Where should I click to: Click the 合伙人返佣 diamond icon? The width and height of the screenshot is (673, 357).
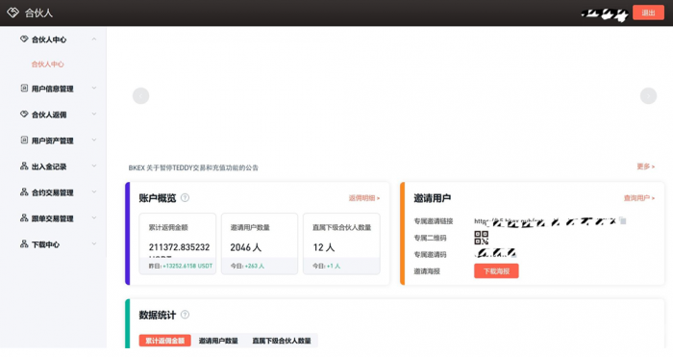coord(24,115)
